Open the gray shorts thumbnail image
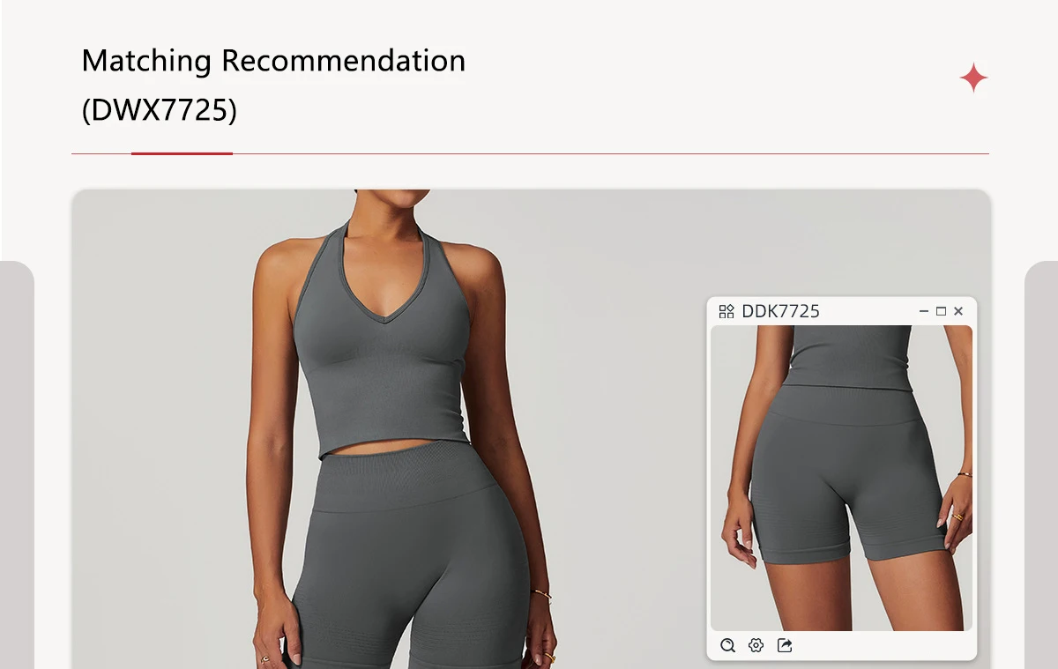 click(x=841, y=478)
